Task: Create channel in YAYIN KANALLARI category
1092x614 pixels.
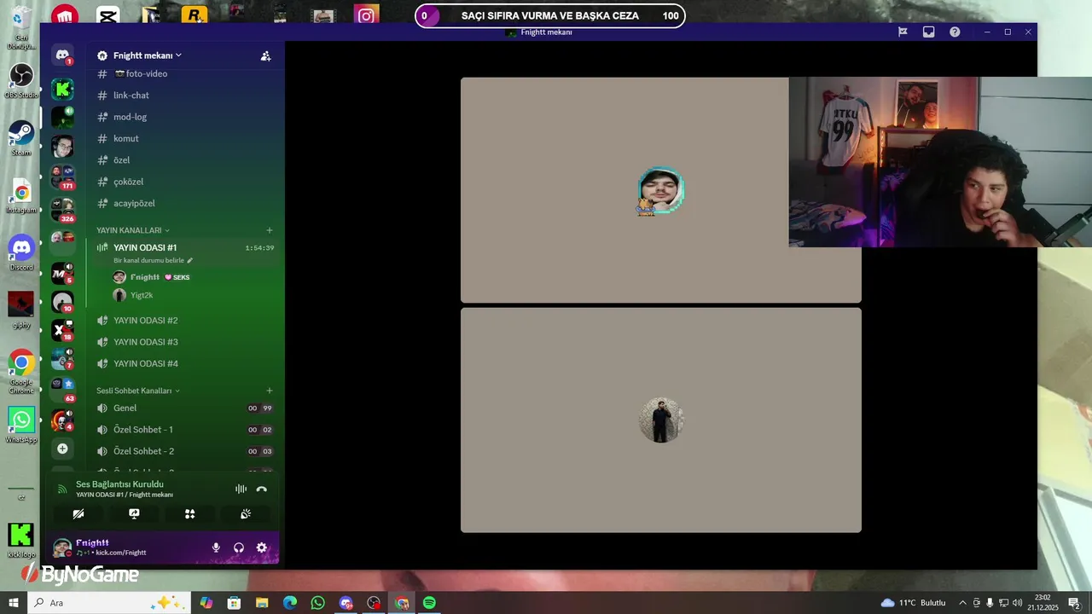Action: [270, 230]
